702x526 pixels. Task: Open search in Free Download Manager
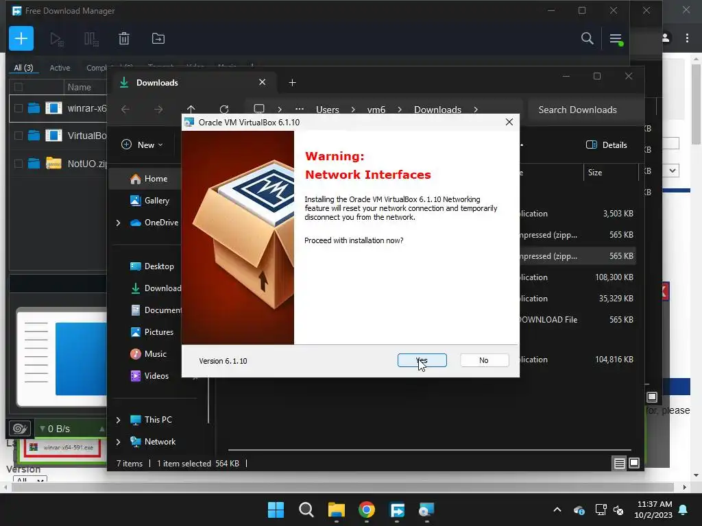pos(587,38)
